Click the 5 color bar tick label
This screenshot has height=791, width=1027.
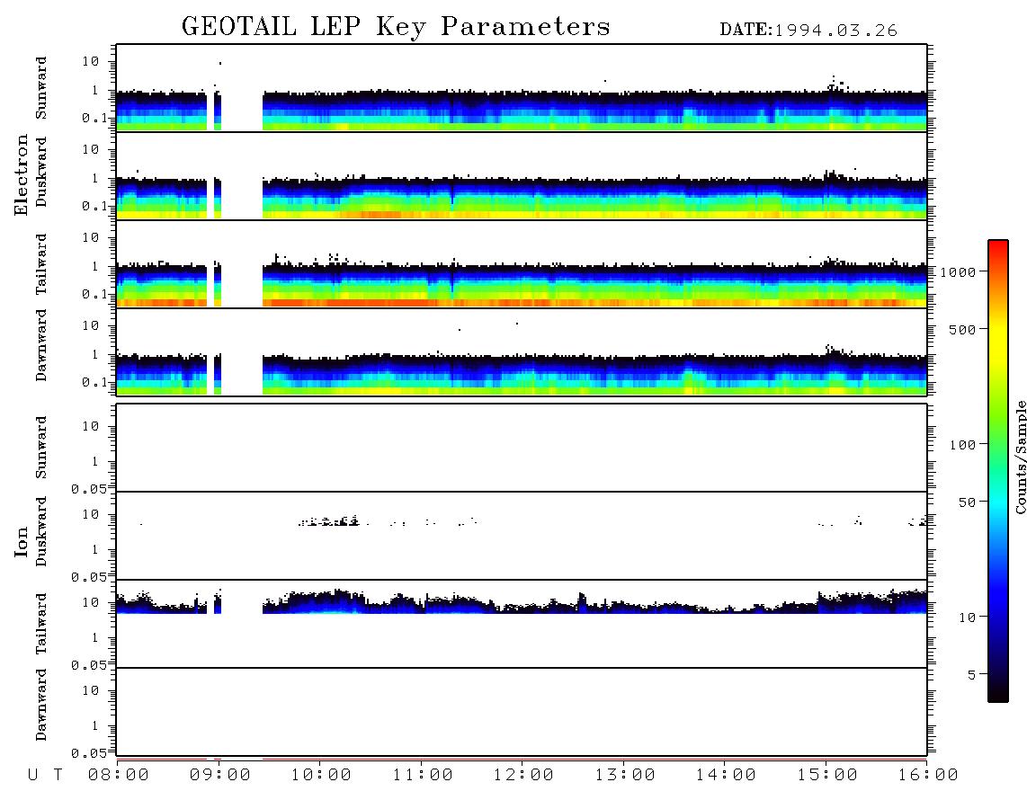click(x=971, y=675)
